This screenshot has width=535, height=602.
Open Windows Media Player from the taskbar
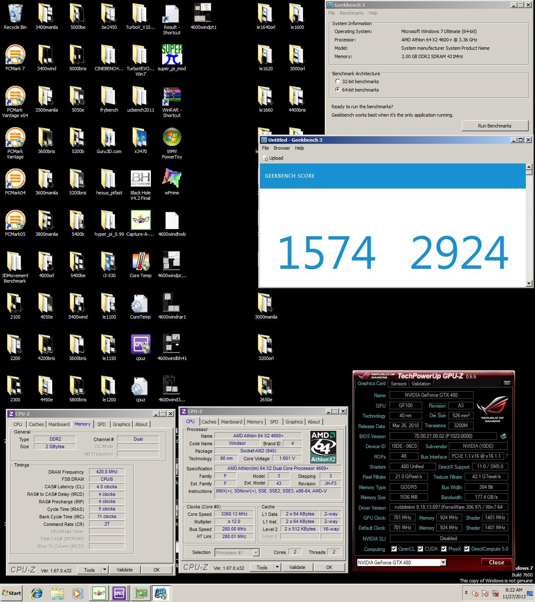(77, 593)
